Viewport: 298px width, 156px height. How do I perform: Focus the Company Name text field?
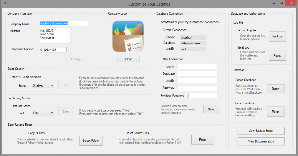coord(64,24)
